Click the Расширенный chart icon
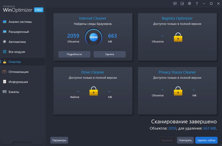 tap(4, 32)
